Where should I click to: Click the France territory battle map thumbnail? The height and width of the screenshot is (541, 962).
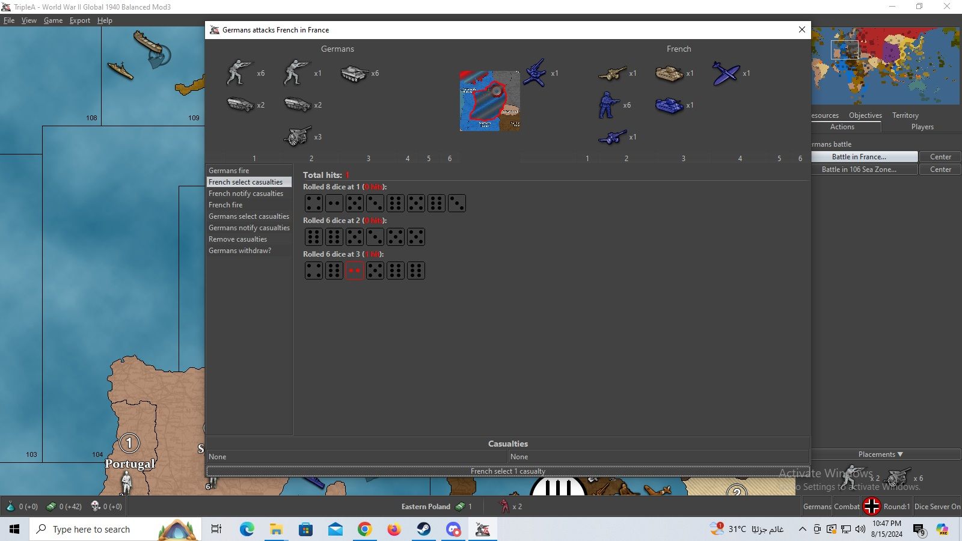(x=490, y=101)
